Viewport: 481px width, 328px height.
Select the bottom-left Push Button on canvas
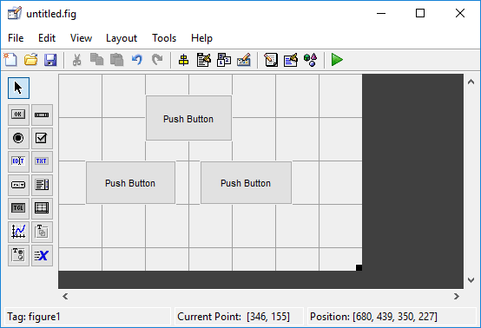[x=131, y=183]
